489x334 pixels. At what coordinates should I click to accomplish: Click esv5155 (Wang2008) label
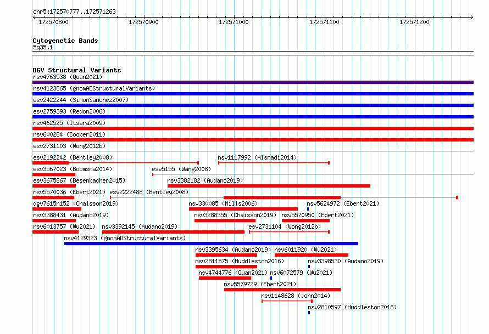point(181,169)
